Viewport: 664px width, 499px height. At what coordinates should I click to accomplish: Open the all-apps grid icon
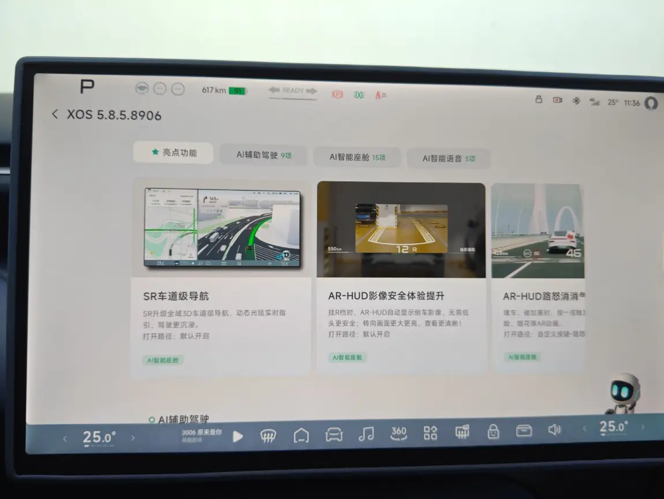tap(431, 433)
